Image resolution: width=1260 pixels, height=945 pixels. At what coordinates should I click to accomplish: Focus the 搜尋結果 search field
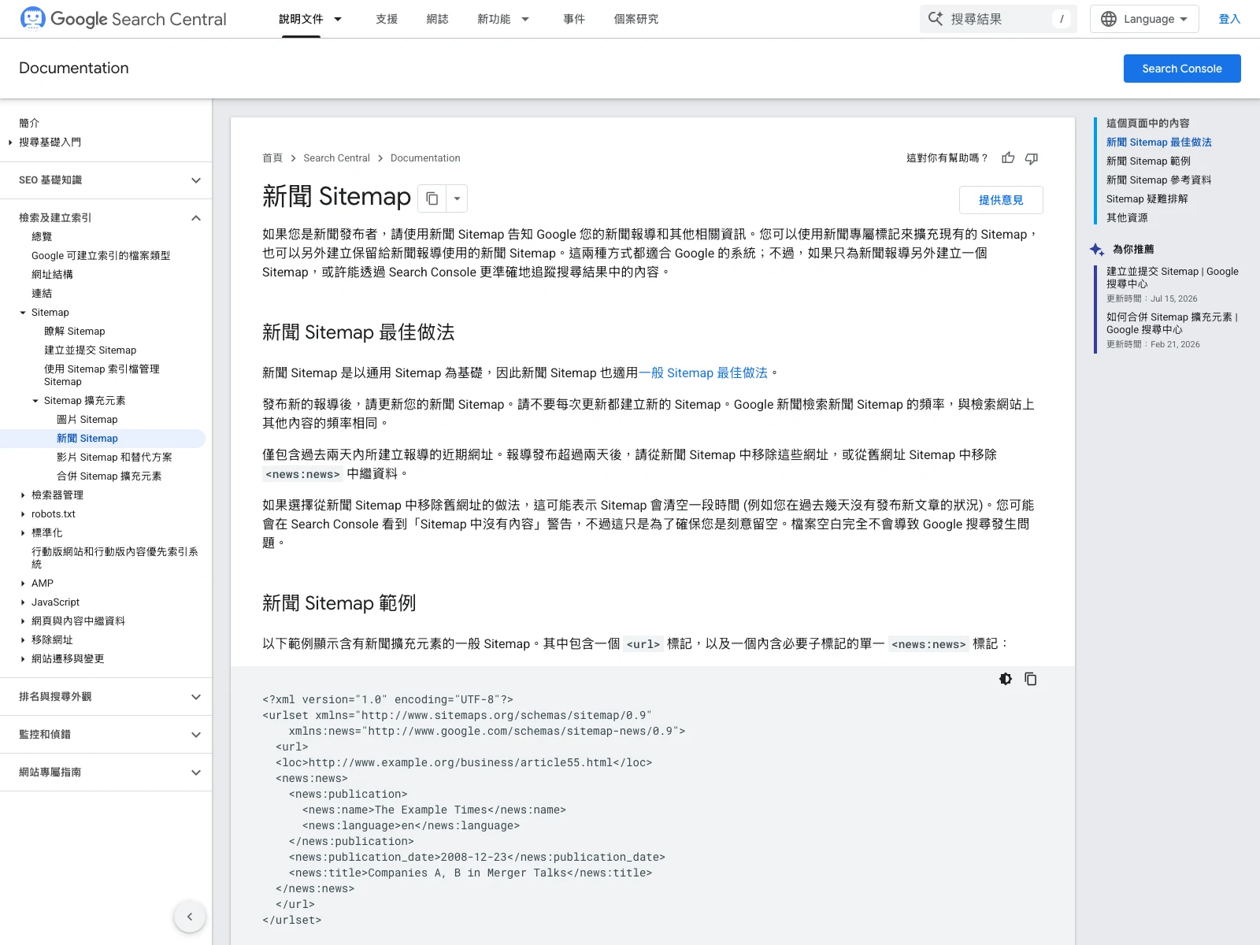999,19
